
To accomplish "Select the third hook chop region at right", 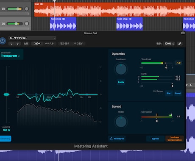I will pos(189,24).
